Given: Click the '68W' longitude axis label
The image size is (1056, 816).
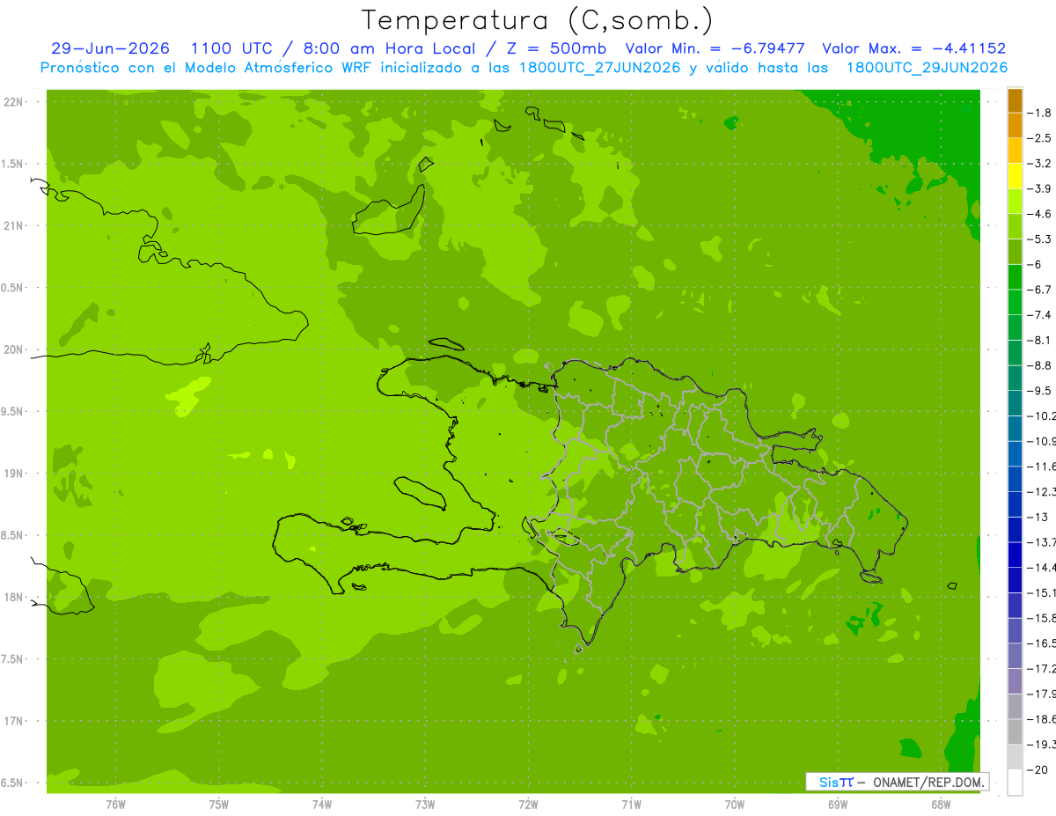Looking at the screenshot, I should (x=941, y=805).
